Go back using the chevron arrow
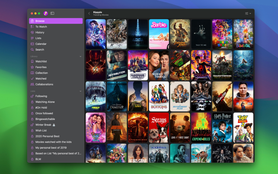 click(x=89, y=13)
